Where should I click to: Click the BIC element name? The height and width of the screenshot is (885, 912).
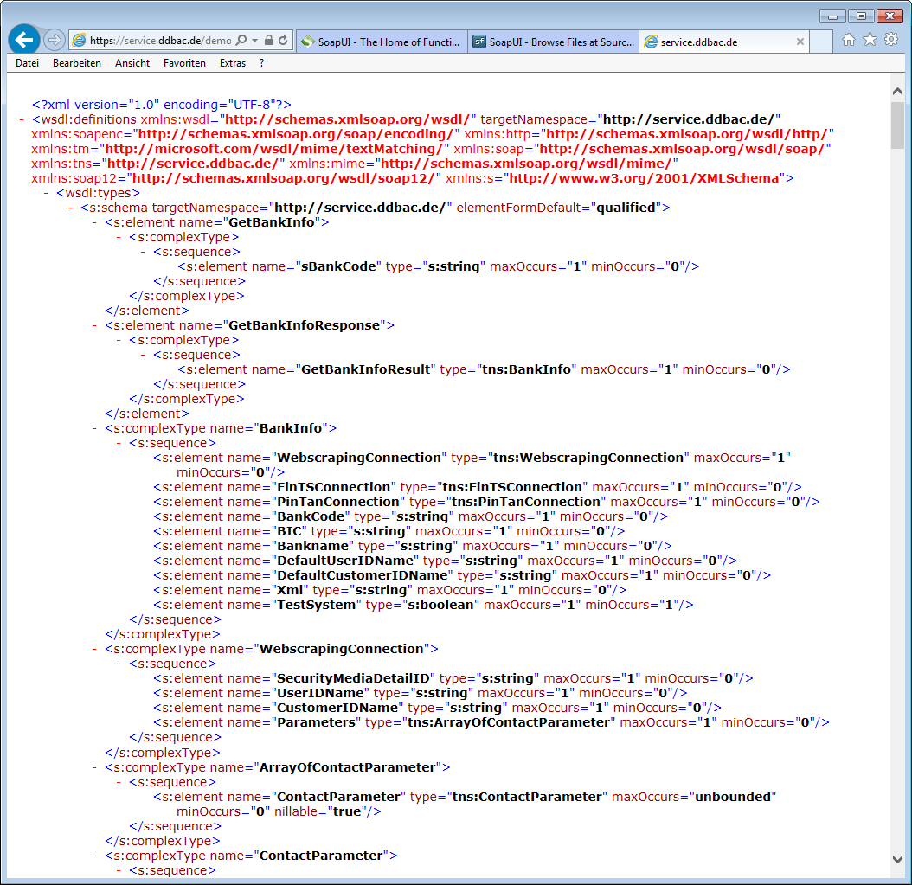point(289,531)
